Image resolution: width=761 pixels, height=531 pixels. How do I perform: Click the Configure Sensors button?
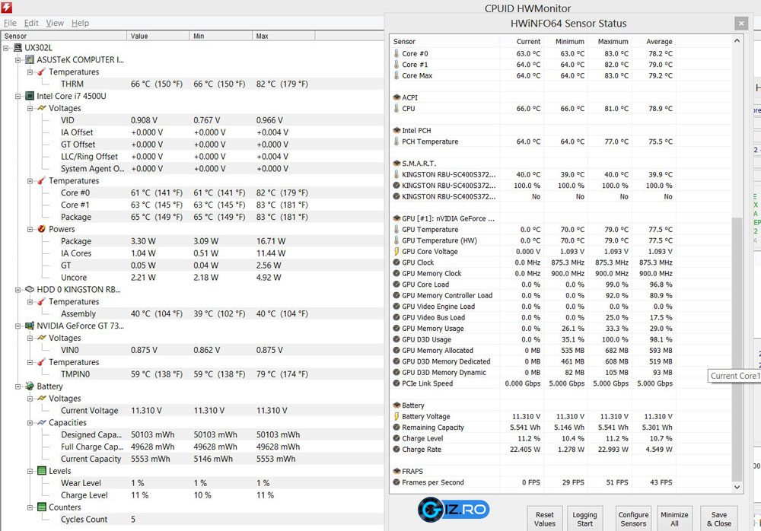tap(633, 519)
